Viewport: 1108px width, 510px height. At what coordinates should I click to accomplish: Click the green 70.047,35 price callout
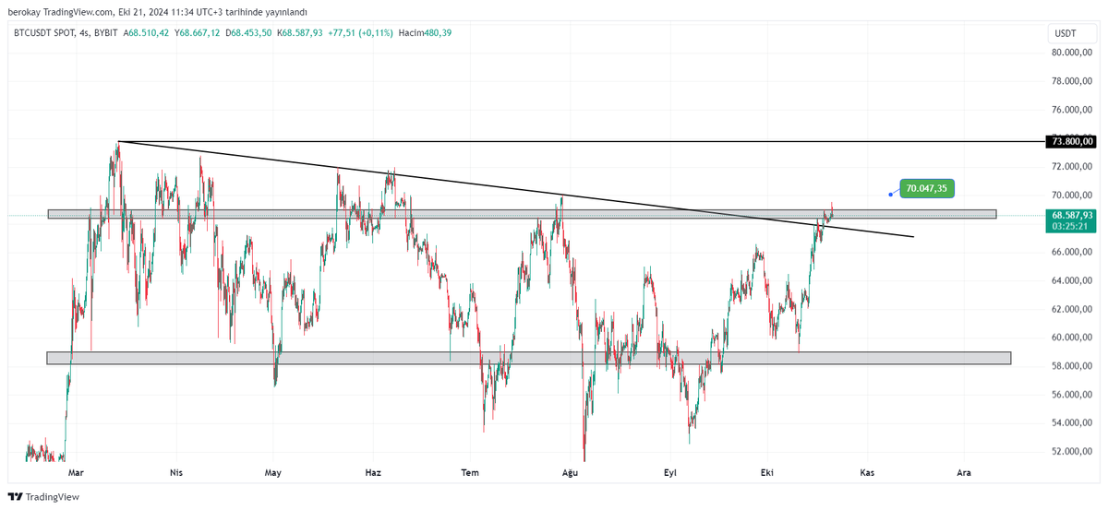click(927, 188)
